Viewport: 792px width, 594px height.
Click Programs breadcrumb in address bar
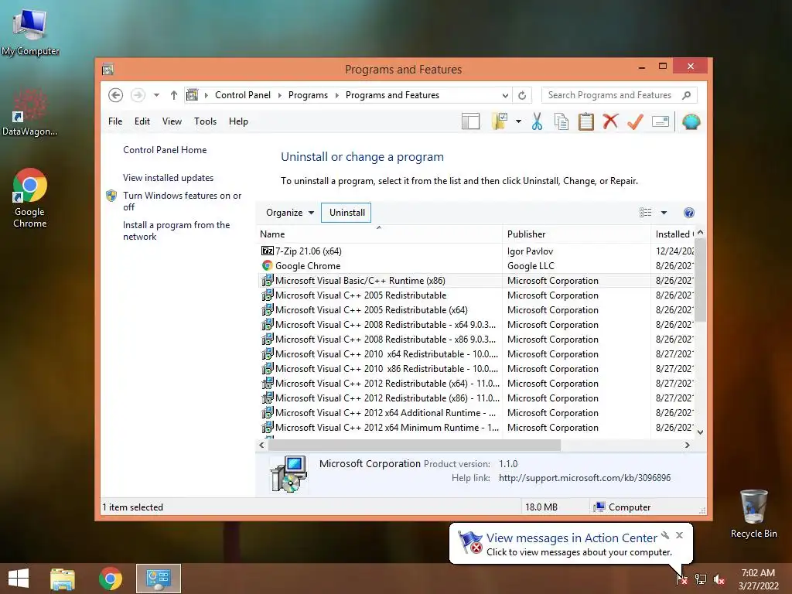[308, 95]
